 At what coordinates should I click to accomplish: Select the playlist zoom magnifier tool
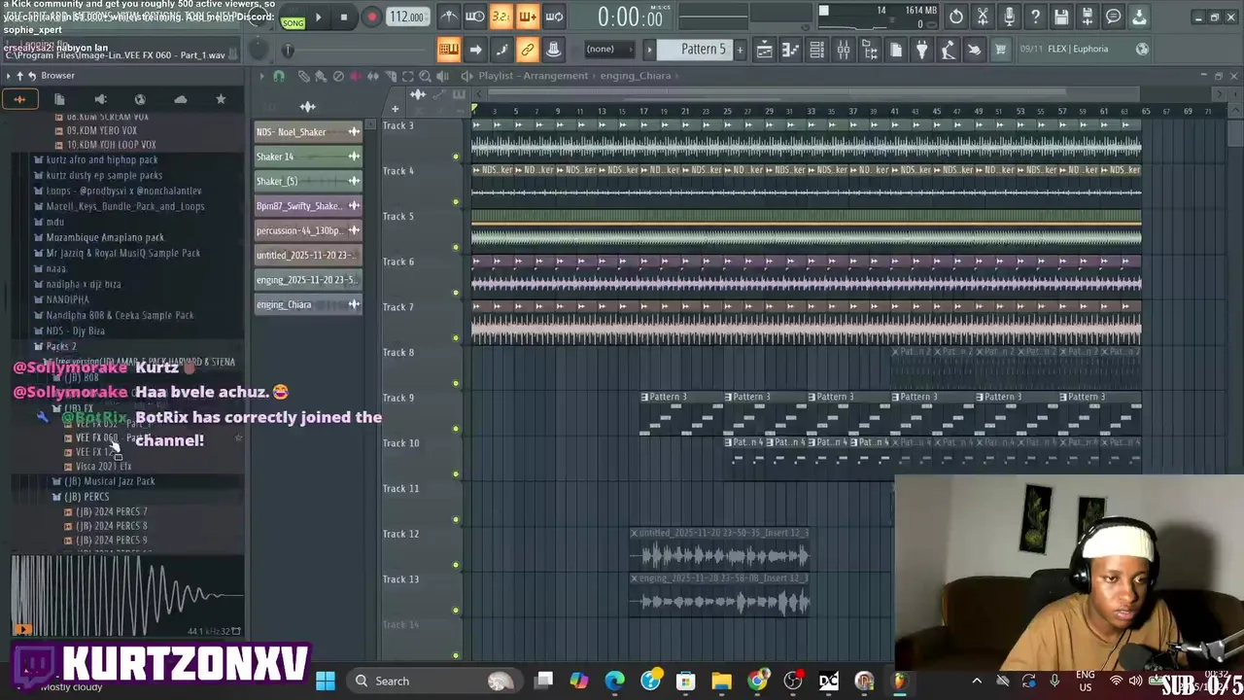426,76
